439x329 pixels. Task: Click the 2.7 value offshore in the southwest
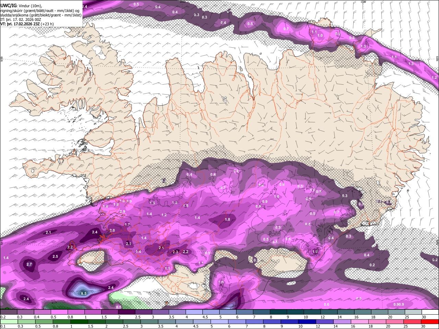point(29,264)
